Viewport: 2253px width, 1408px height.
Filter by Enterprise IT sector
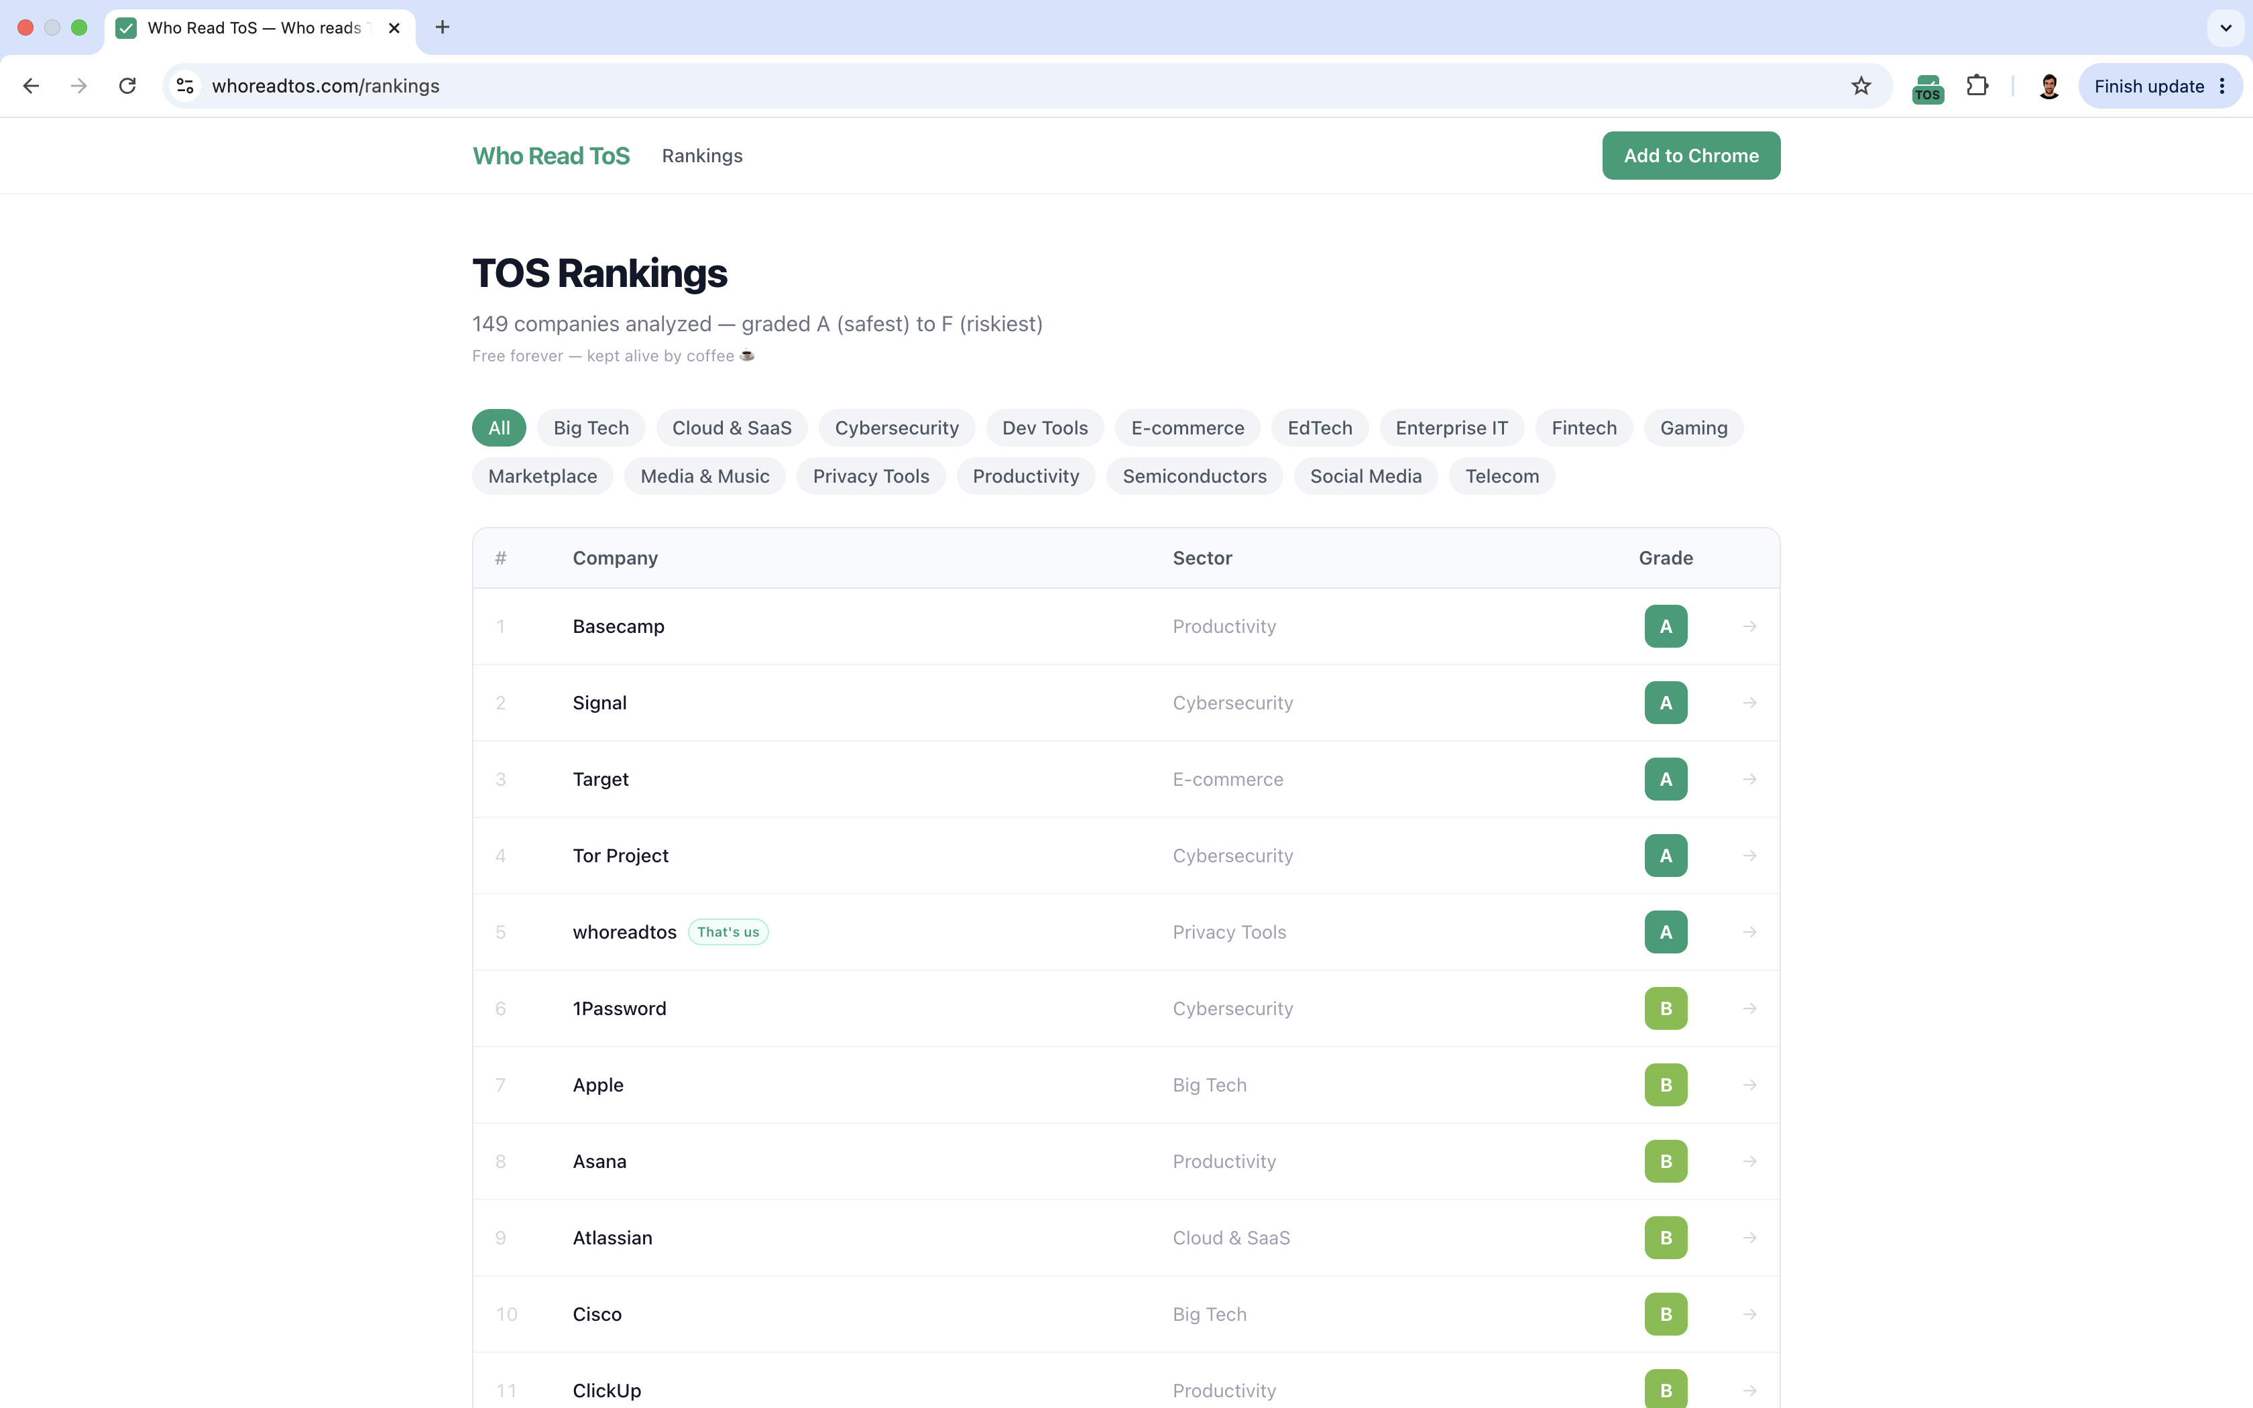tap(1452, 428)
